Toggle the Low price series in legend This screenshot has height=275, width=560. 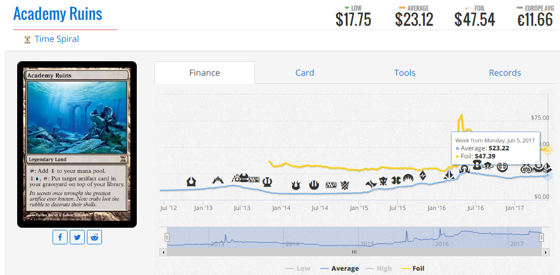pos(298,268)
